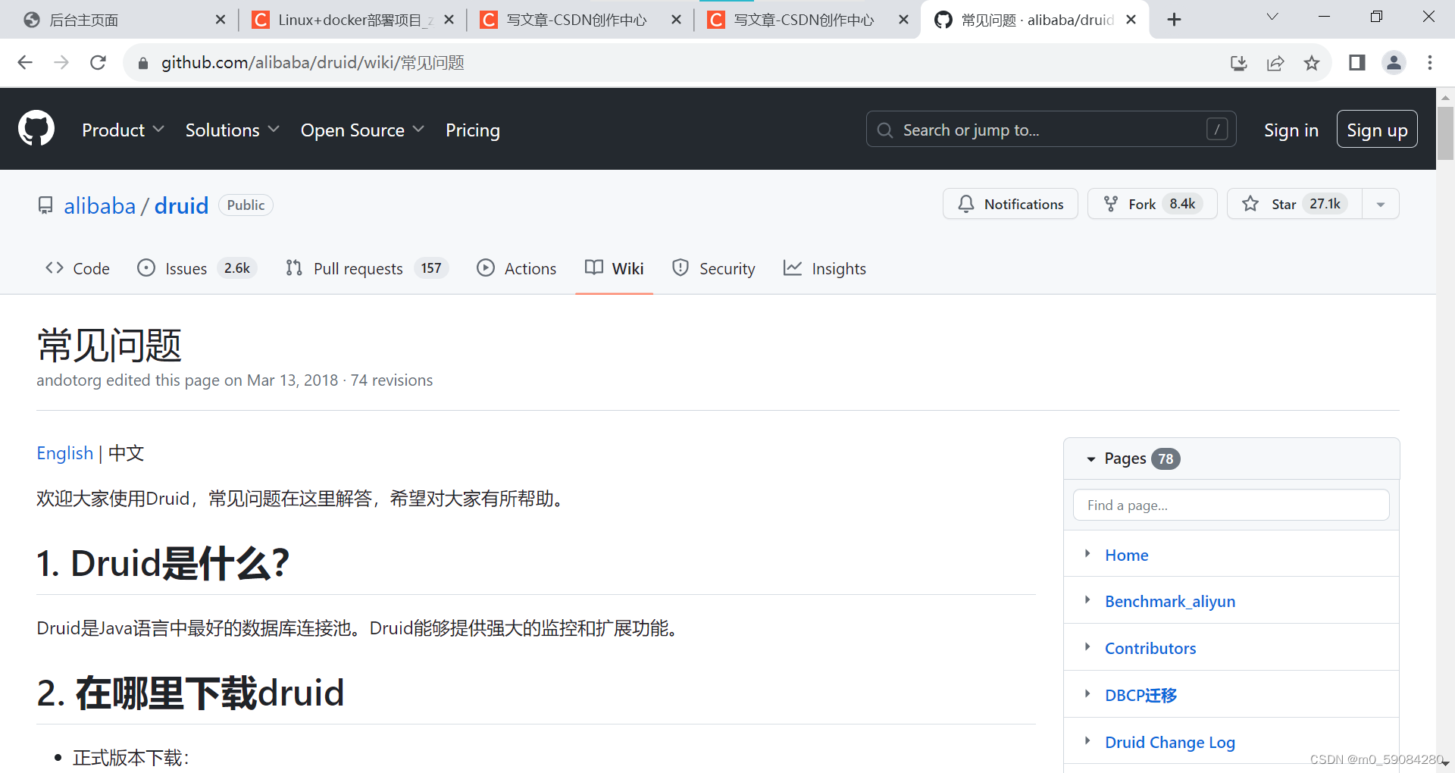
Task: Switch to the Issues tab of the repo
Action: pyautogui.click(x=186, y=268)
